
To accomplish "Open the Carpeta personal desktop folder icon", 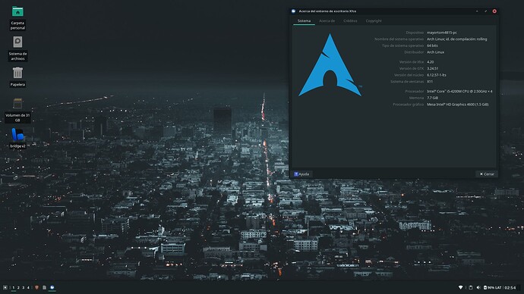I will [x=17, y=11].
